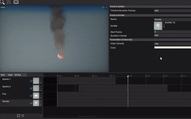Open the Add menu in timeline
The width and height of the screenshot is (191, 119).
[3, 75]
